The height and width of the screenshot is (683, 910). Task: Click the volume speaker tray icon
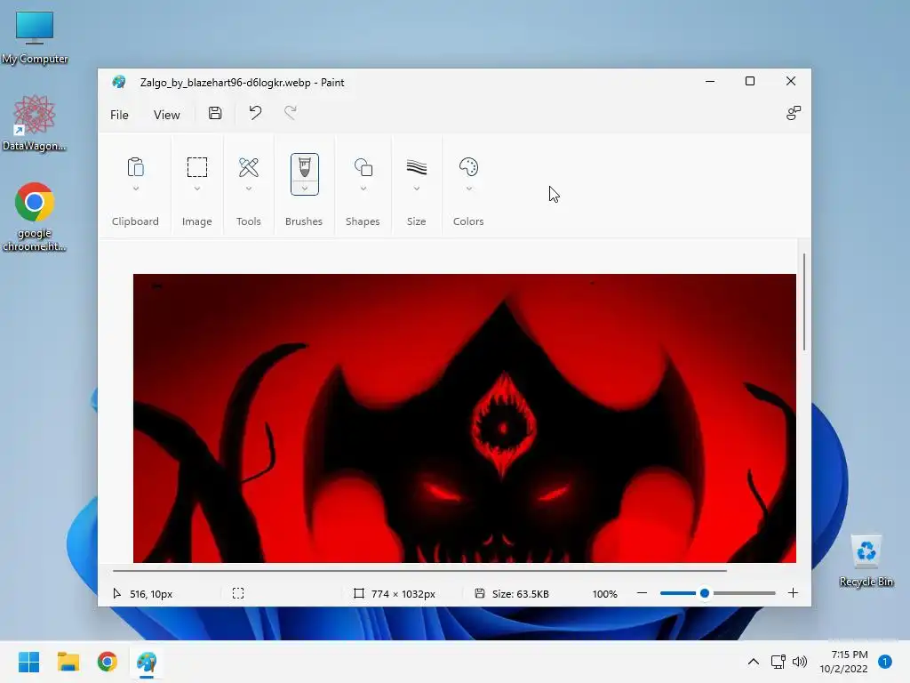800,662
